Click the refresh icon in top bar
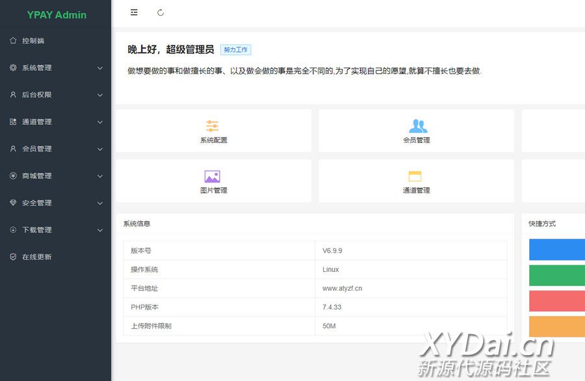Screen dimensions: 585x381 [x=161, y=12]
